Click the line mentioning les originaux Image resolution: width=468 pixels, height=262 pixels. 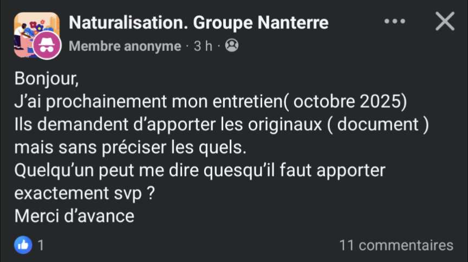(x=222, y=125)
